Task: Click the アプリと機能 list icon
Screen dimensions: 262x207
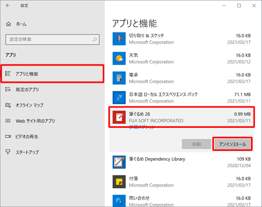Action: [x=8, y=73]
